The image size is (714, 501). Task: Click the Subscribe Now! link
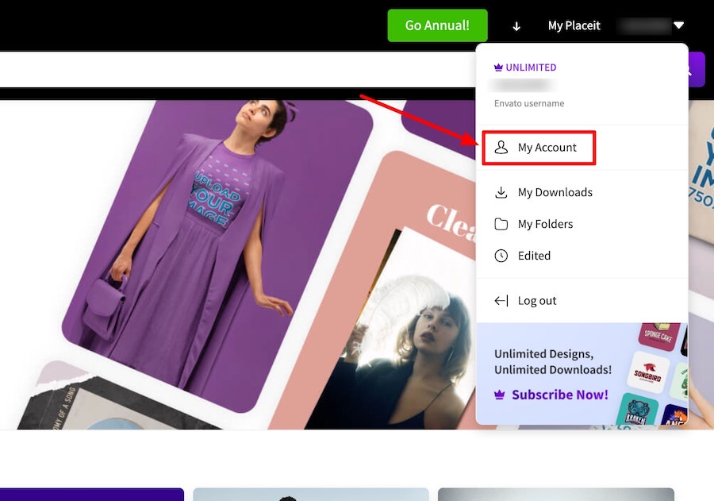click(x=560, y=395)
